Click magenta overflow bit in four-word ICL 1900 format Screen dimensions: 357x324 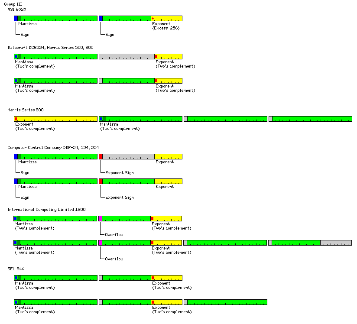coord(100,243)
